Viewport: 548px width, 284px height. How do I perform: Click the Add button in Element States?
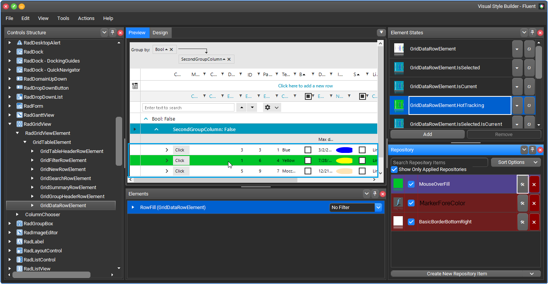coord(428,134)
